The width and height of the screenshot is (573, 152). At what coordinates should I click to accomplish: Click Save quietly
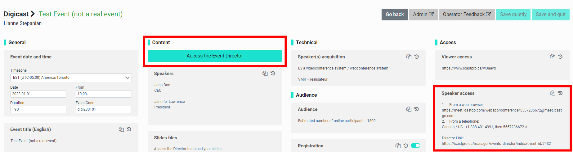pyautogui.click(x=513, y=15)
